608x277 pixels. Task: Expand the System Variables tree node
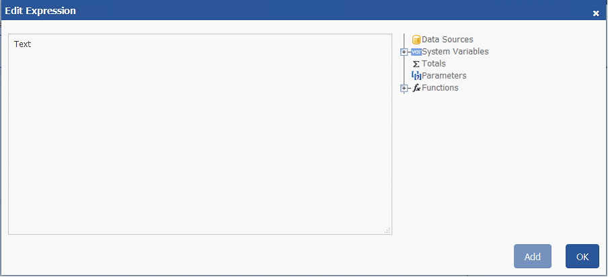(x=404, y=52)
